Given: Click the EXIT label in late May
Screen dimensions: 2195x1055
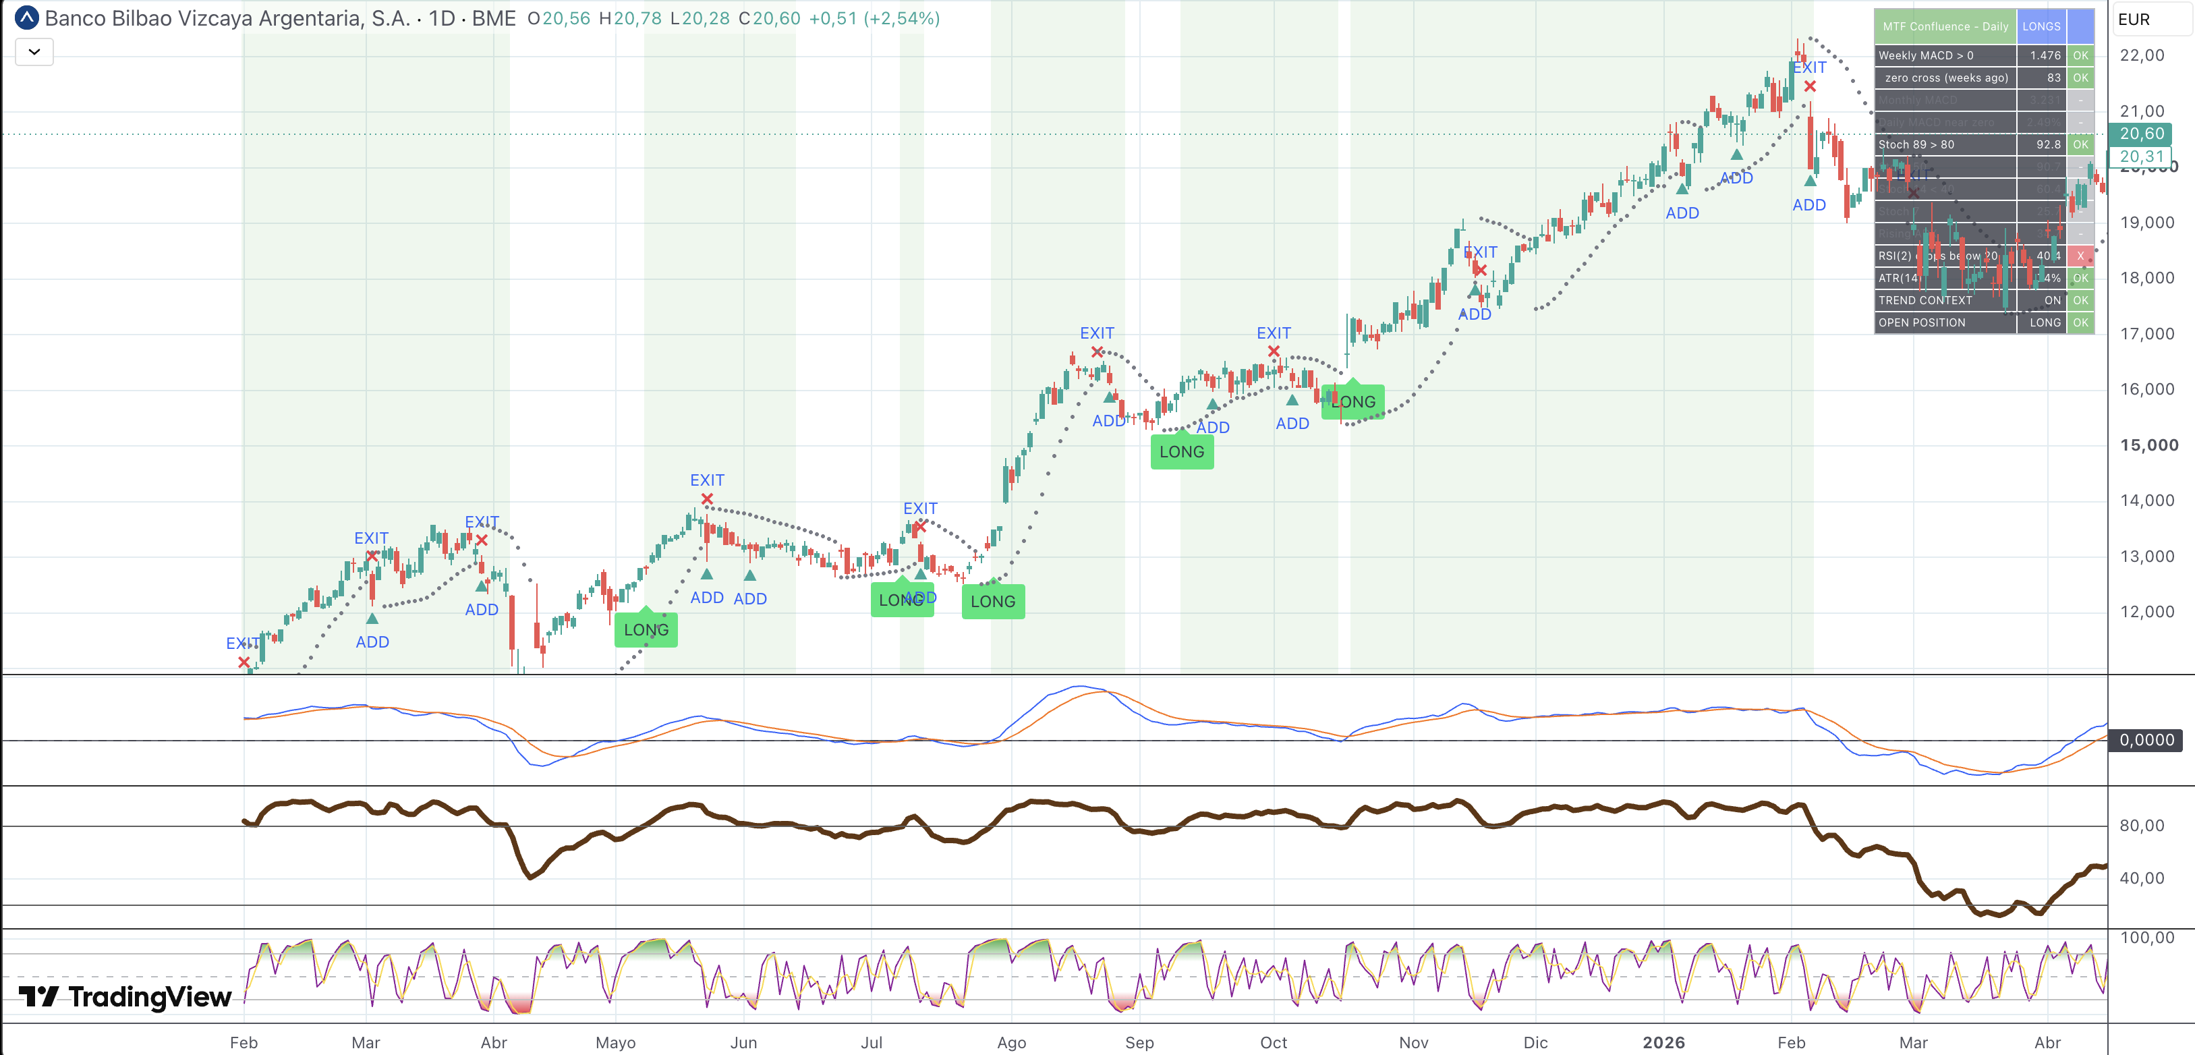Looking at the screenshot, I should click(x=707, y=481).
